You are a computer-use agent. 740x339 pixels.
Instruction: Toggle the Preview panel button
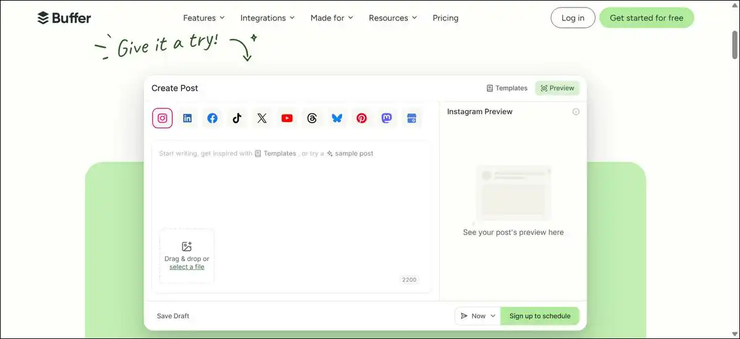[x=557, y=88]
